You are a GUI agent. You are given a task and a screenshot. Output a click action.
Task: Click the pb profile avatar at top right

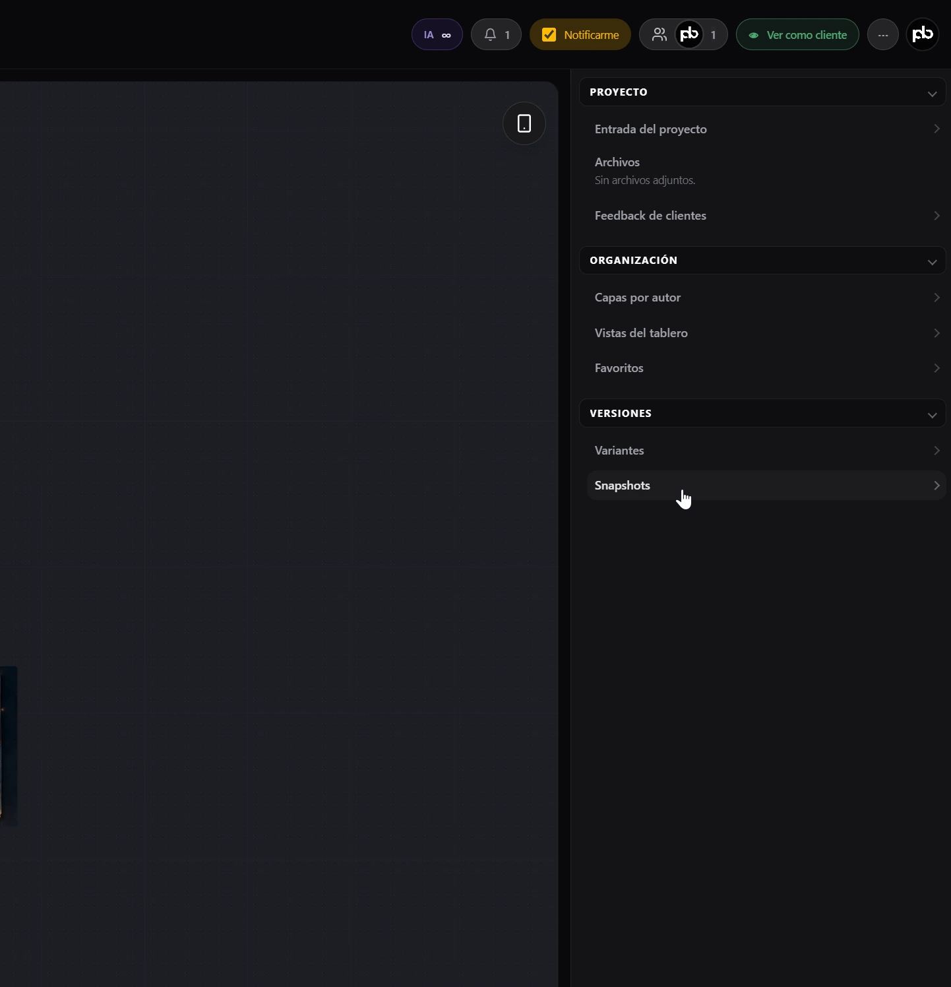923,34
